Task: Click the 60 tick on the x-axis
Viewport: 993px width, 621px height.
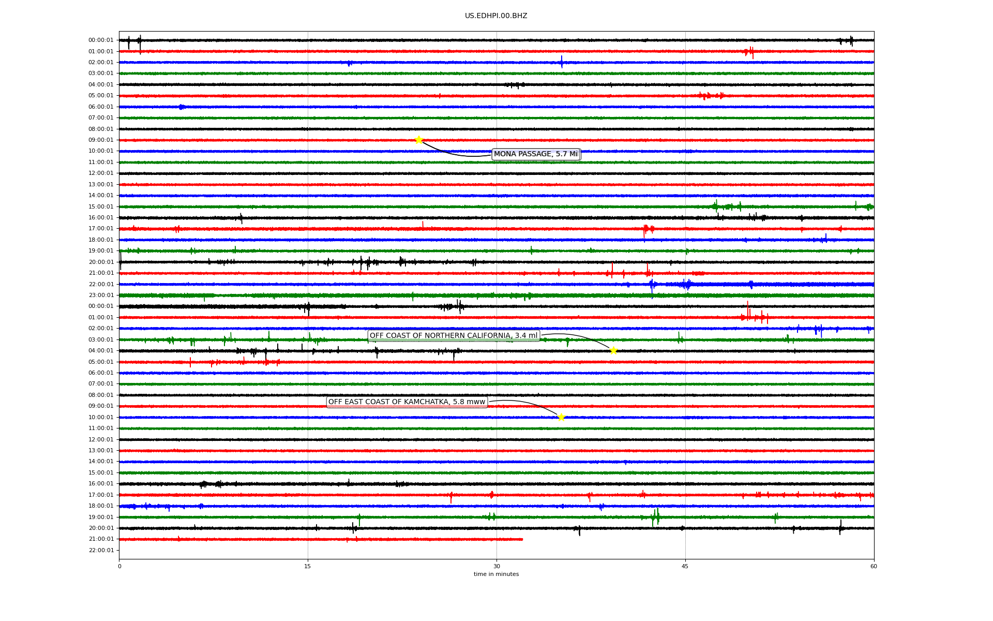Action: [874, 566]
